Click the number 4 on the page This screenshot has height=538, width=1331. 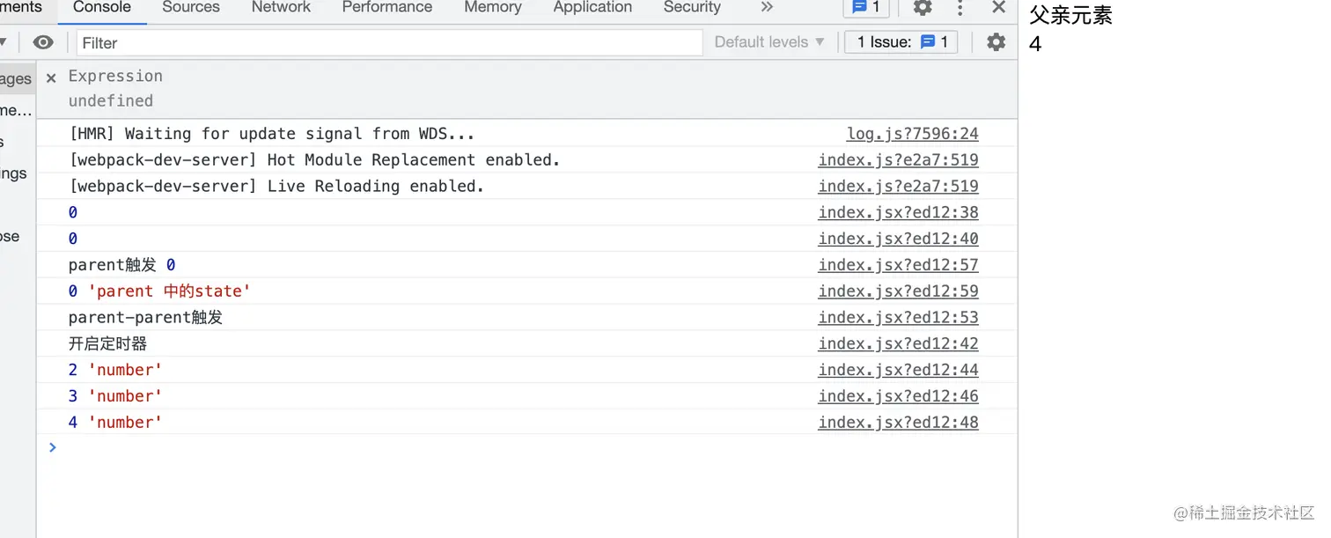pyautogui.click(x=1035, y=43)
